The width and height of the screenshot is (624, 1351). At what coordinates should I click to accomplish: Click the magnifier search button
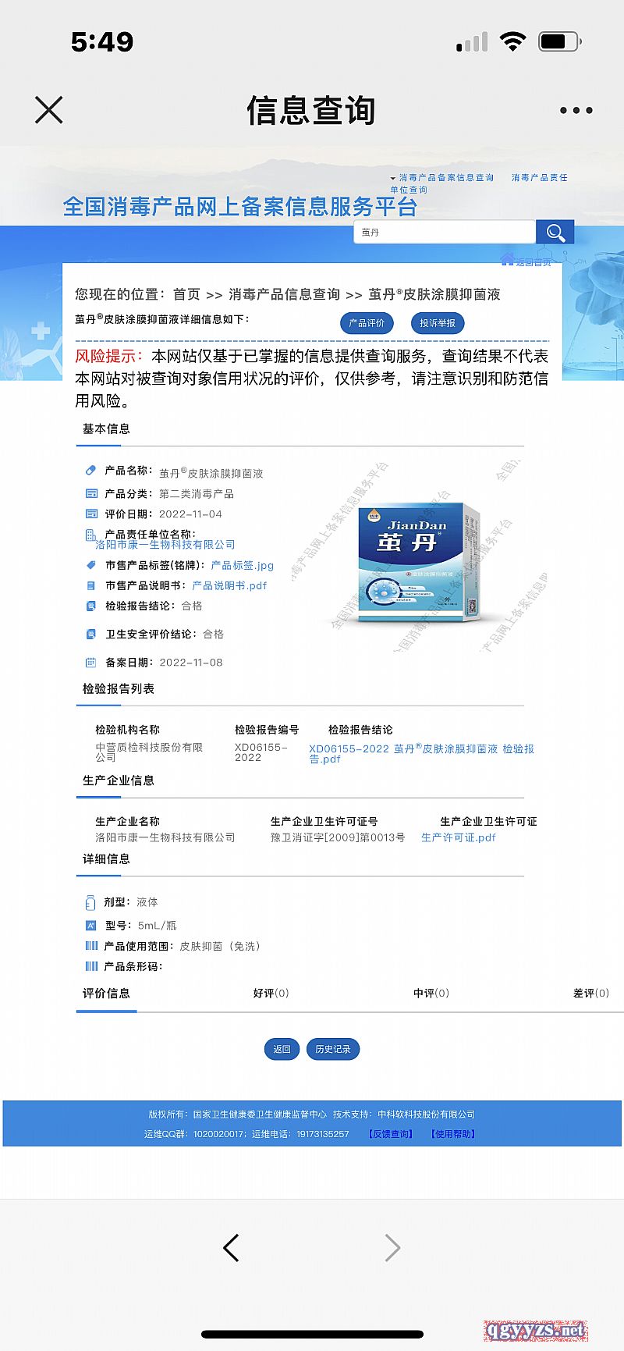point(555,233)
